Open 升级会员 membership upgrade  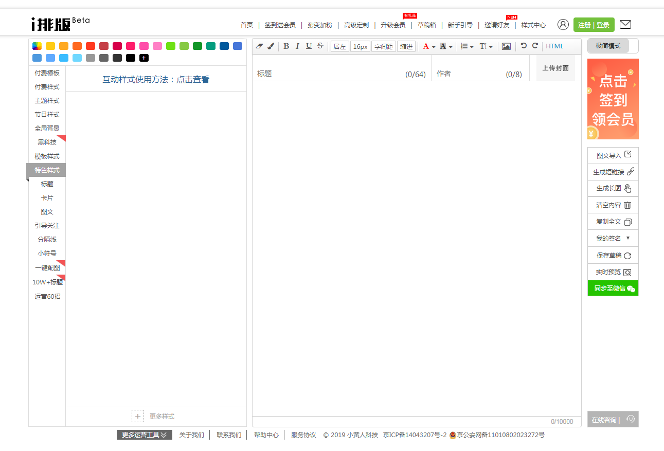[x=393, y=25]
